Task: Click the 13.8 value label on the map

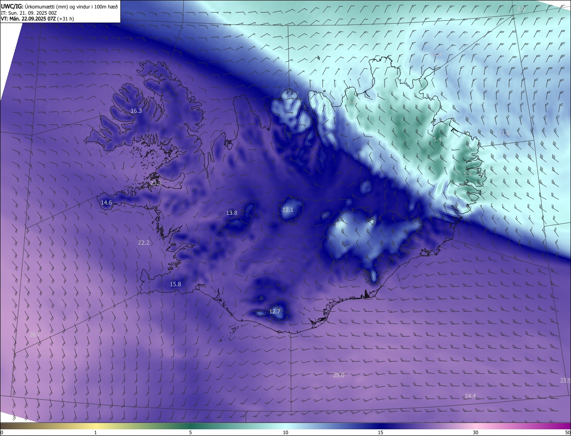Action: [x=232, y=213]
